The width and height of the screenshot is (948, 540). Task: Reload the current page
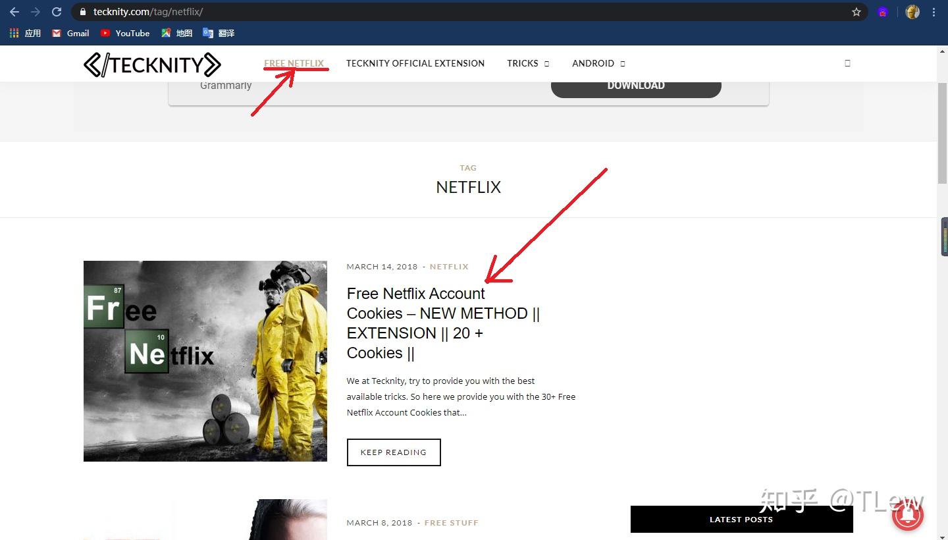[x=57, y=12]
